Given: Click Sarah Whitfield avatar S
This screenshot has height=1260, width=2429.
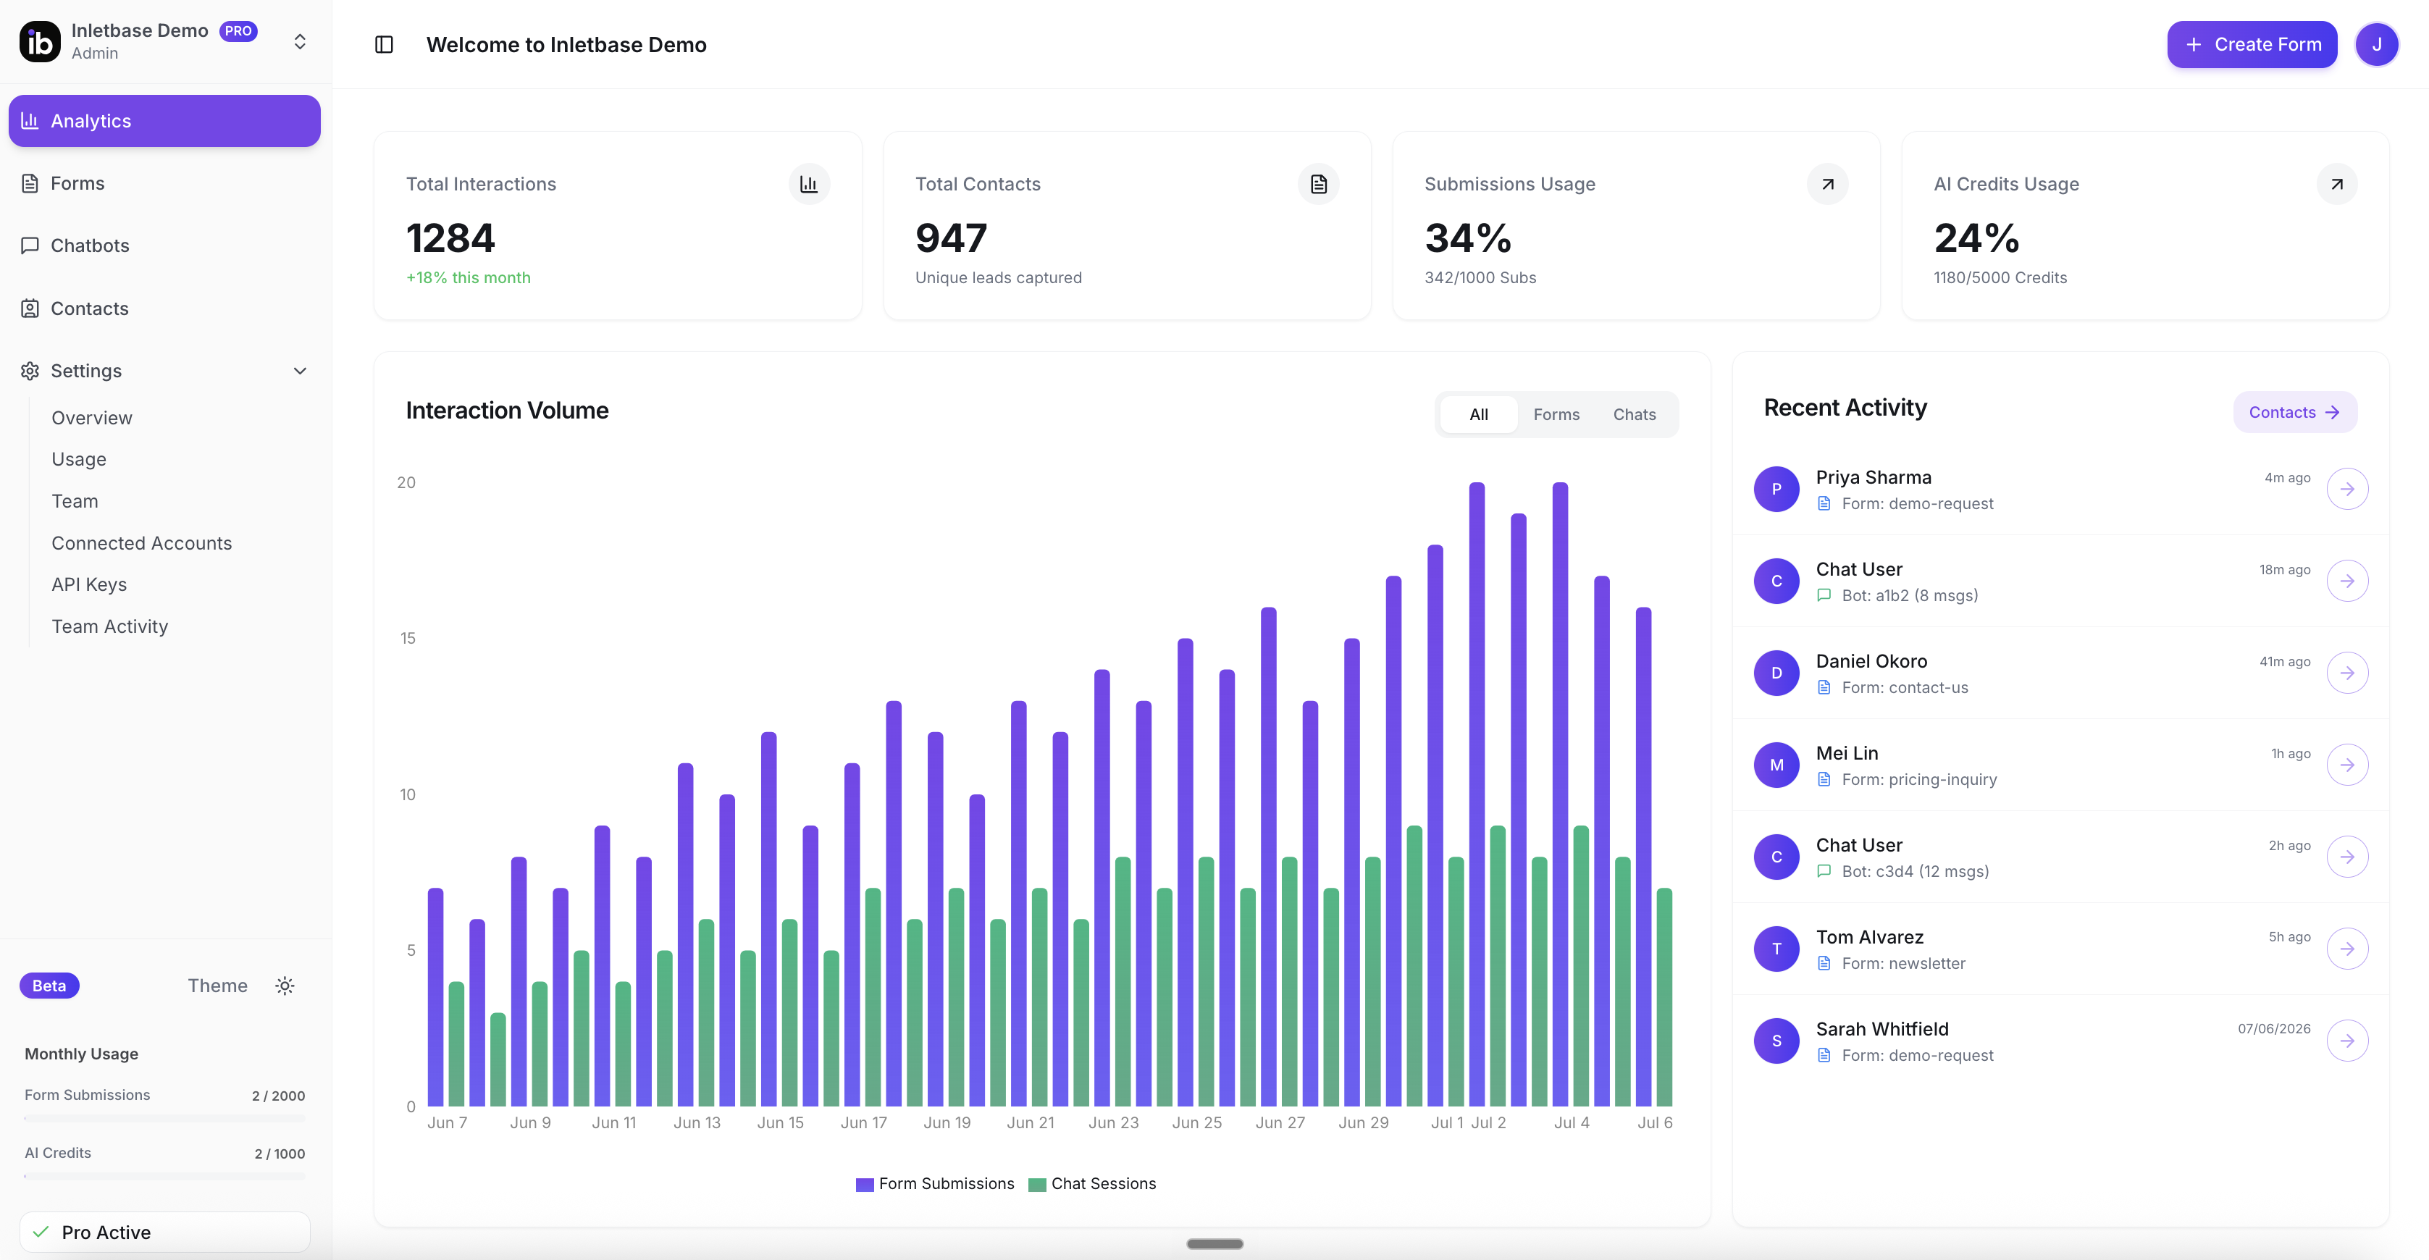Looking at the screenshot, I should tap(1776, 1041).
